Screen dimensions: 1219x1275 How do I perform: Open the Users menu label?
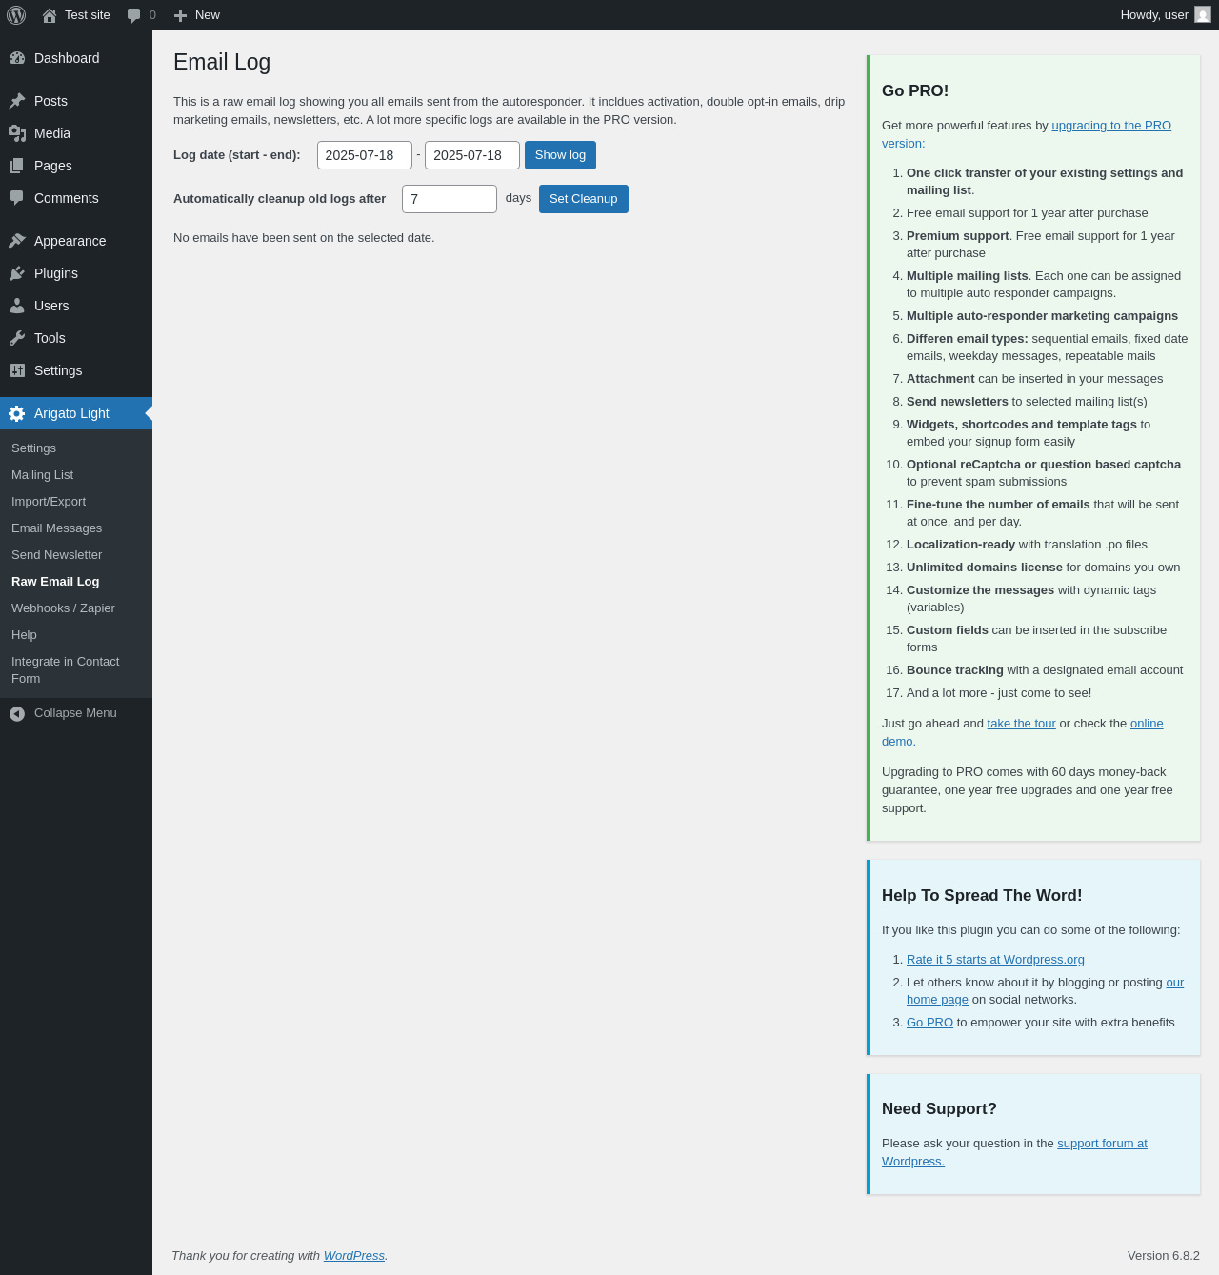click(51, 306)
